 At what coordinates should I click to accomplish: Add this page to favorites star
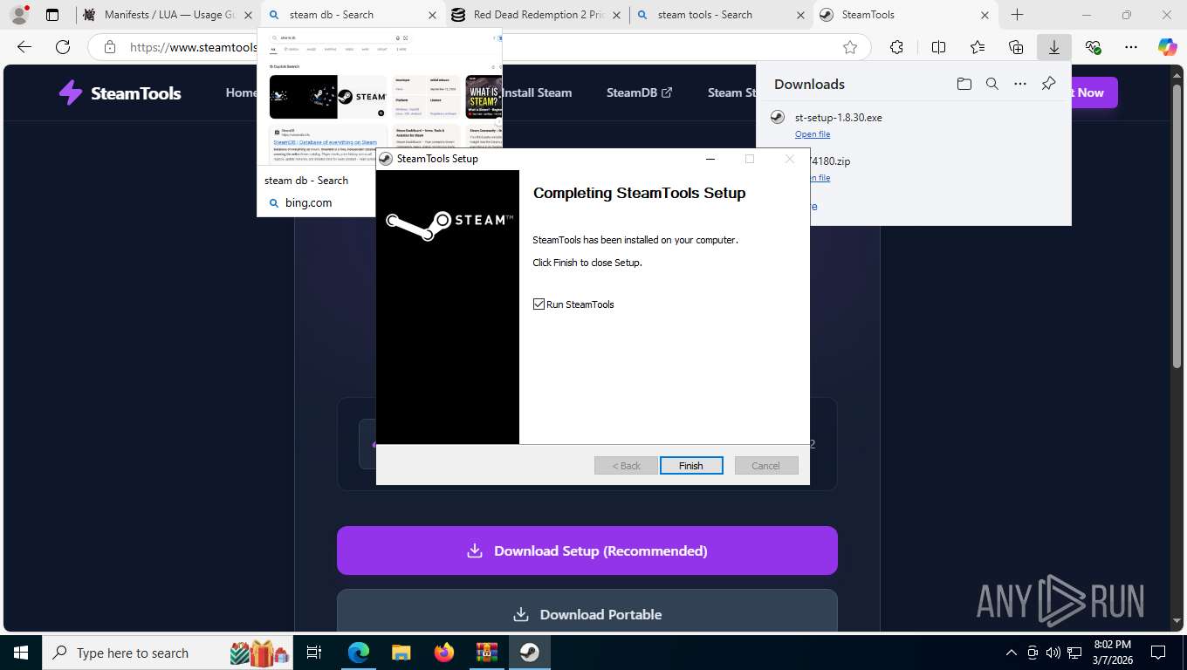point(850,47)
